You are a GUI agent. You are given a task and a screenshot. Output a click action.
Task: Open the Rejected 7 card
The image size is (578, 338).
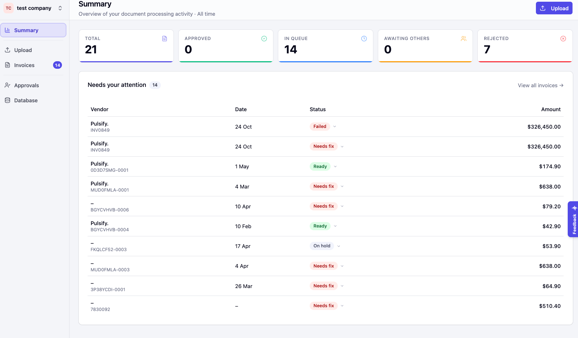pyautogui.click(x=525, y=46)
